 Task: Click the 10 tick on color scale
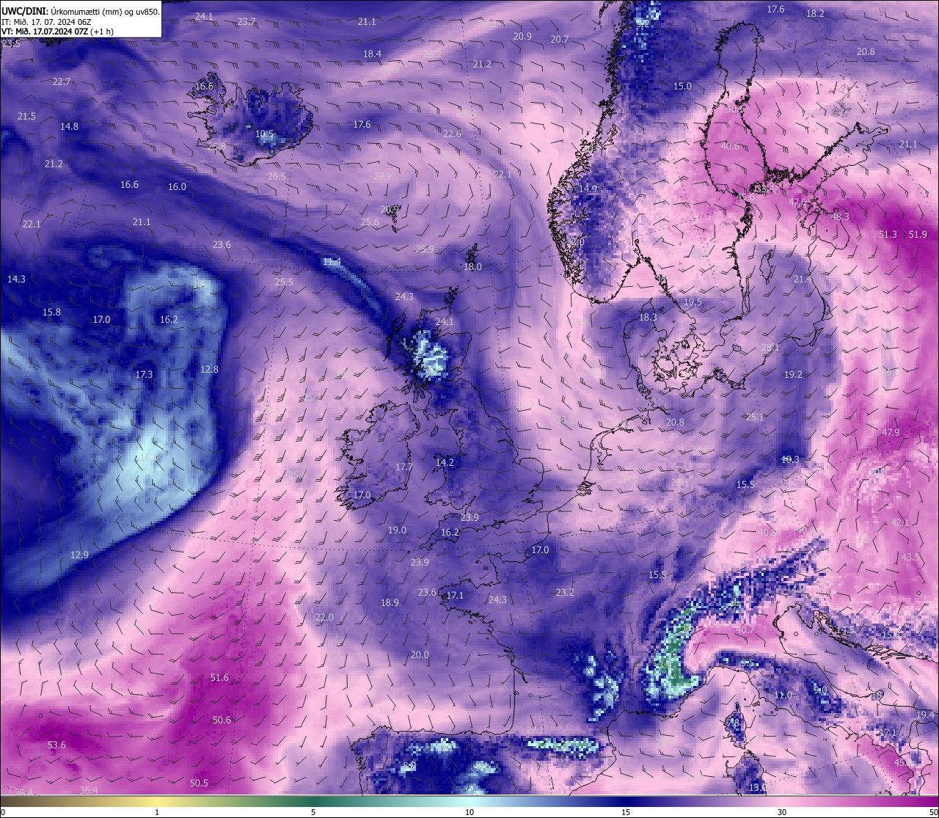(469, 812)
